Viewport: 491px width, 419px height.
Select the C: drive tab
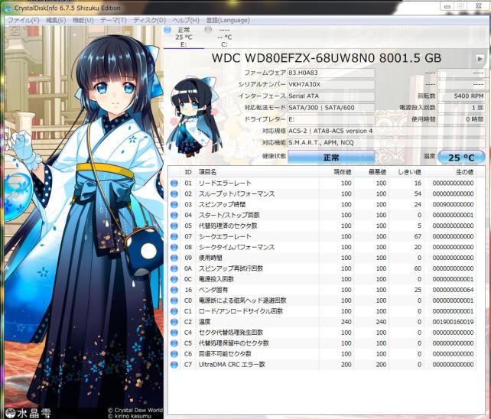click(225, 37)
